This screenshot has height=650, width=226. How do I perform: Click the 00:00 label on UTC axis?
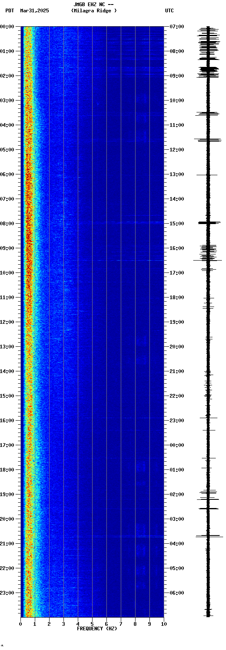tap(177, 445)
